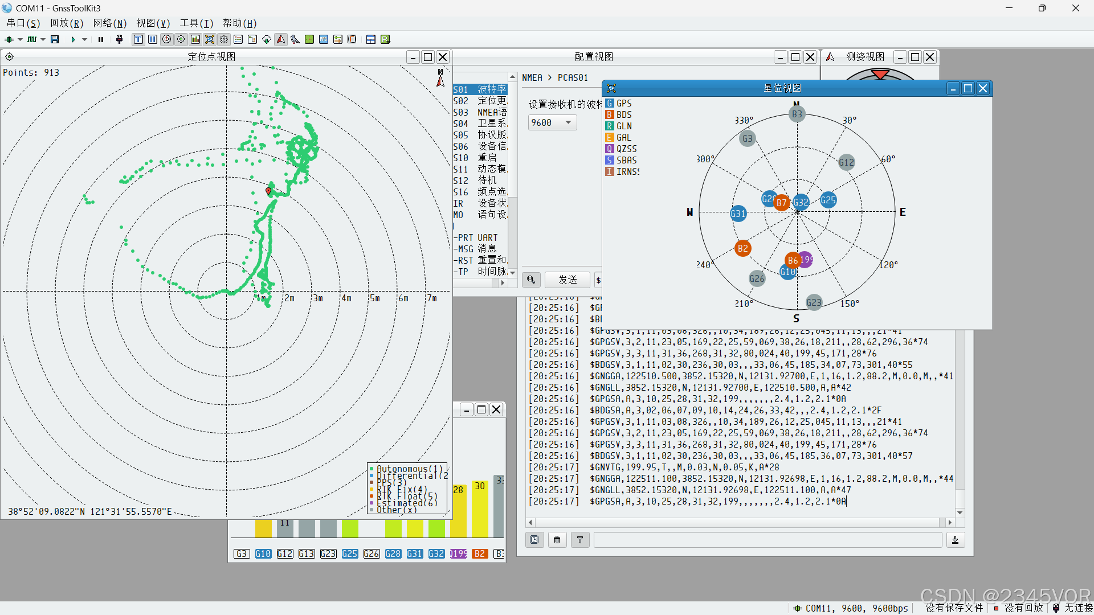
Task: Click the GLN legend color box
Action: click(x=610, y=126)
